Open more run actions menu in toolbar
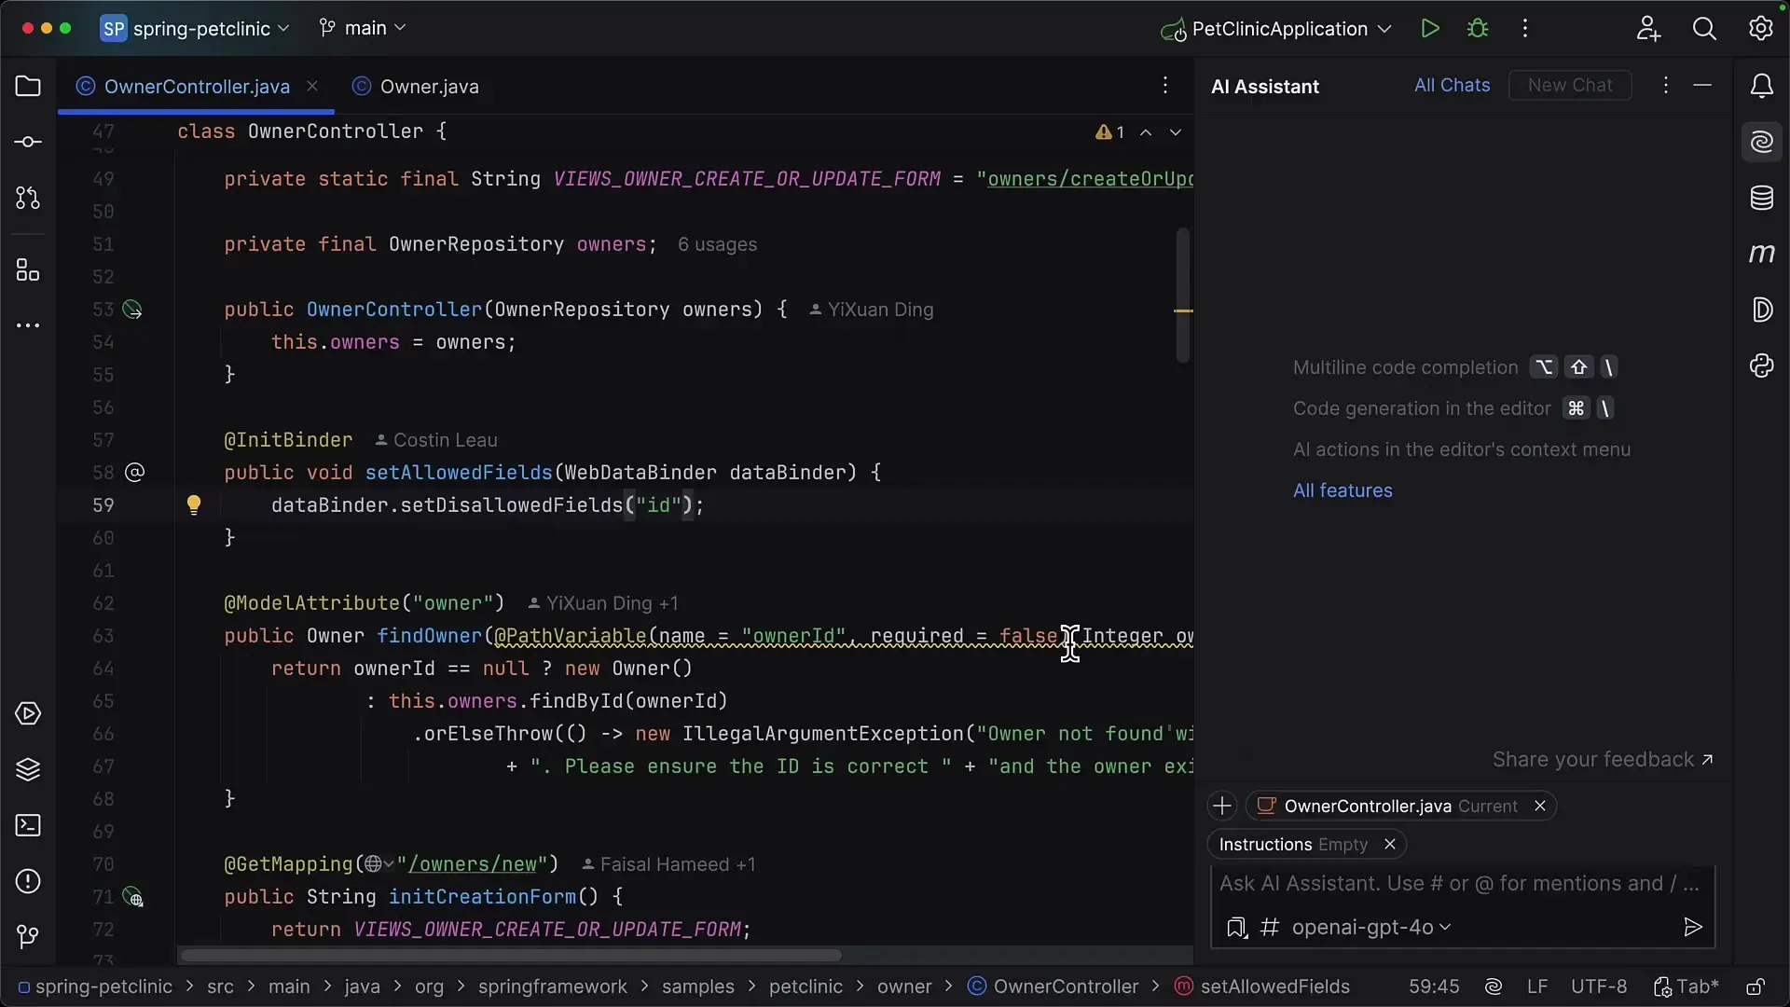The height and width of the screenshot is (1007, 1790). click(x=1525, y=28)
